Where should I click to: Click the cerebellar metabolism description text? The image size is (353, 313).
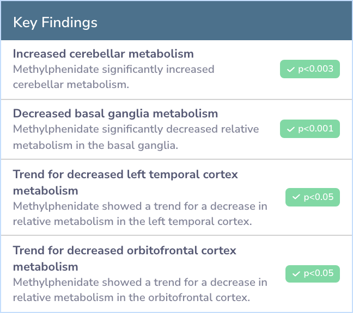(114, 77)
